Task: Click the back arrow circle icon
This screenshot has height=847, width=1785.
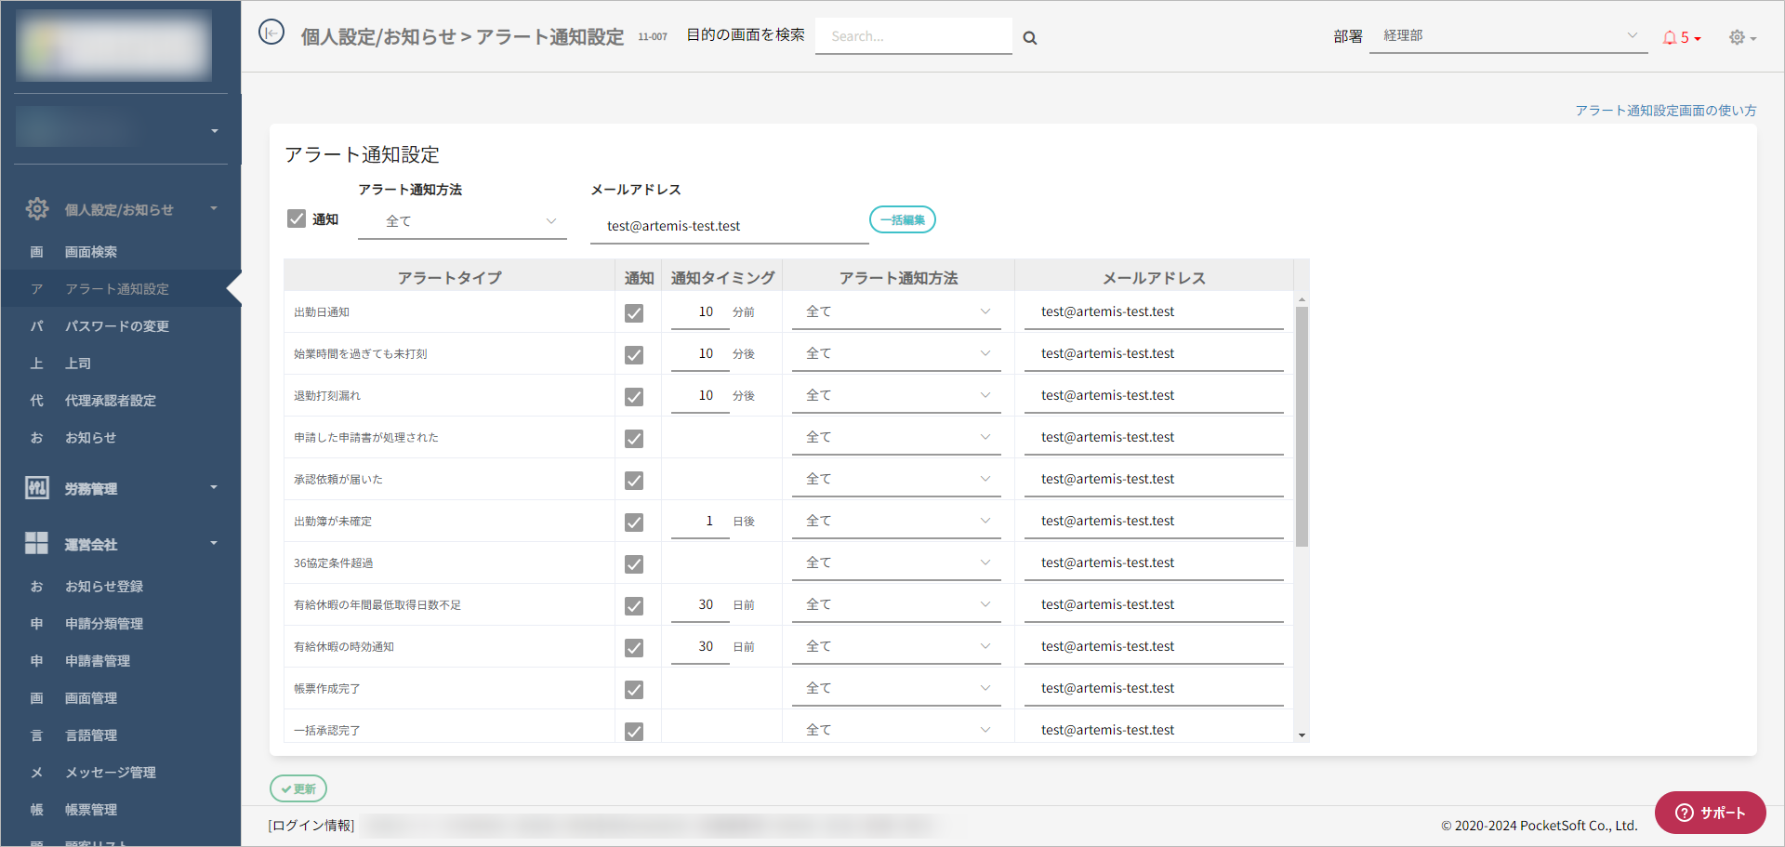Action: (271, 33)
